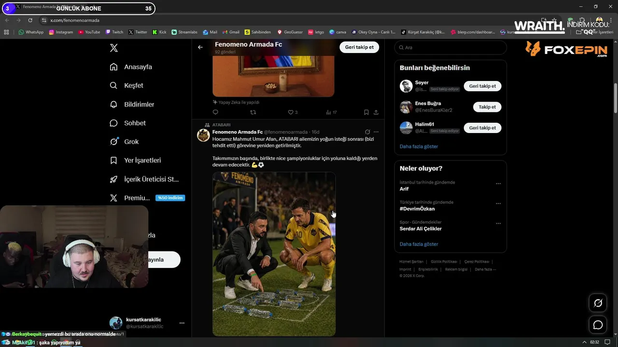This screenshot has width=618, height=347.
Task: Open the floating Grok button
Action: point(598,303)
